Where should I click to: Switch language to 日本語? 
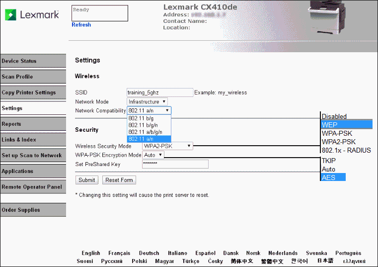pos(325,261)
